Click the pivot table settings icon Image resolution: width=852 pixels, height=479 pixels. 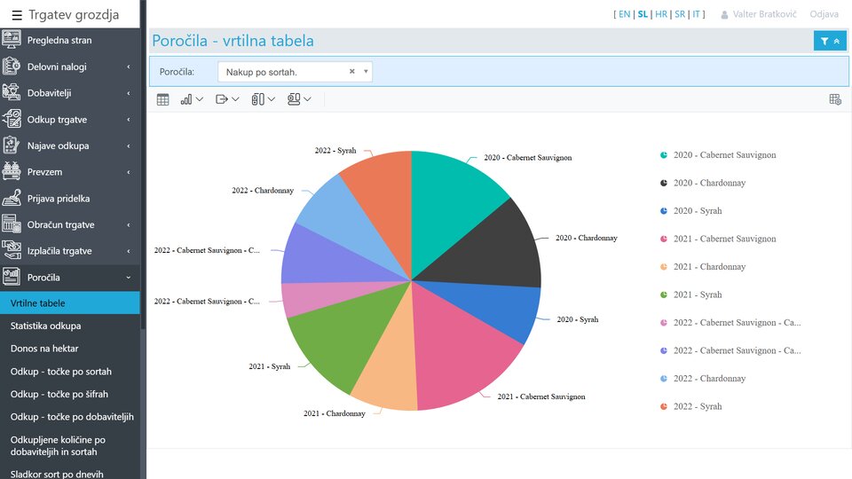point(834,100)
